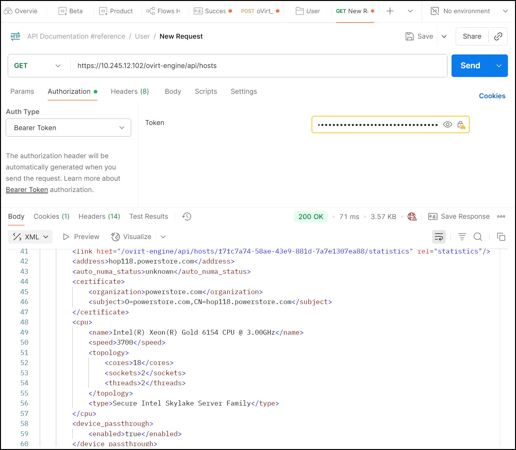Open the Bearer Token auth type dropdown

pyautogui.click(x=68, y=128)
